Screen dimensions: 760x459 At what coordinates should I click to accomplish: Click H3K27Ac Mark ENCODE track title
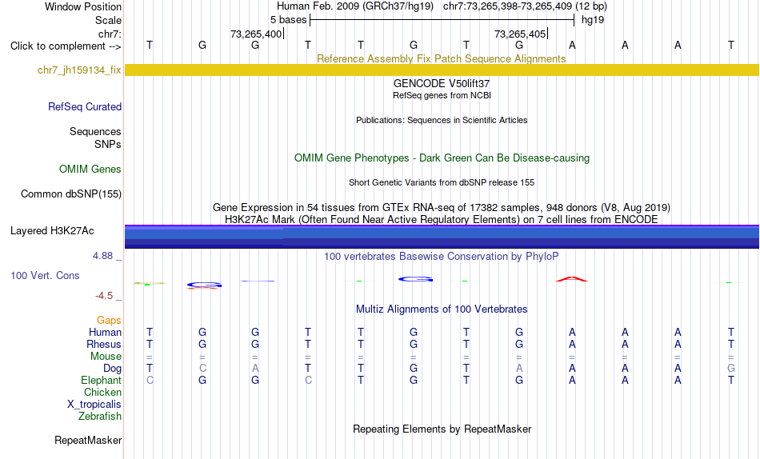(x=442, y=220)
